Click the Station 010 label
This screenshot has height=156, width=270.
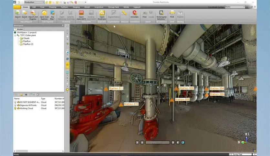[x=131, y=104]
